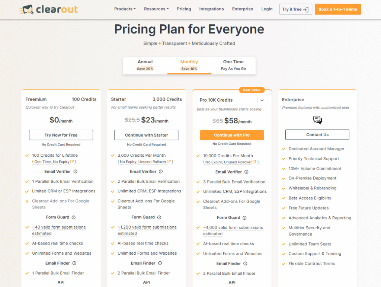This screenshot has width=381, height=287.
Task: Click the Clearout megaphone logo icon
Action: (x=27, y=9)
